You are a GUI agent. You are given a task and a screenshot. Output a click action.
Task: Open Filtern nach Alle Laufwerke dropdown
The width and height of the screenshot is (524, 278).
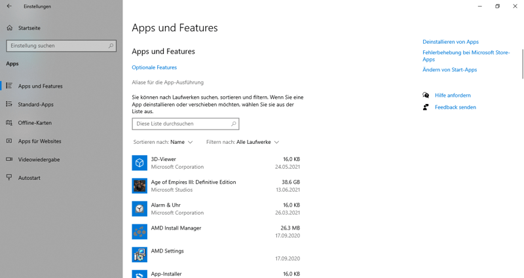click(242, 142)
